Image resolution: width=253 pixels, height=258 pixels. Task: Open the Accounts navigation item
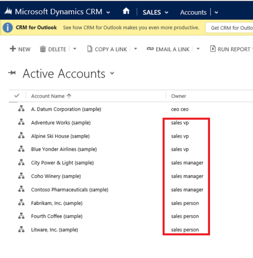[x=194, y=12]
